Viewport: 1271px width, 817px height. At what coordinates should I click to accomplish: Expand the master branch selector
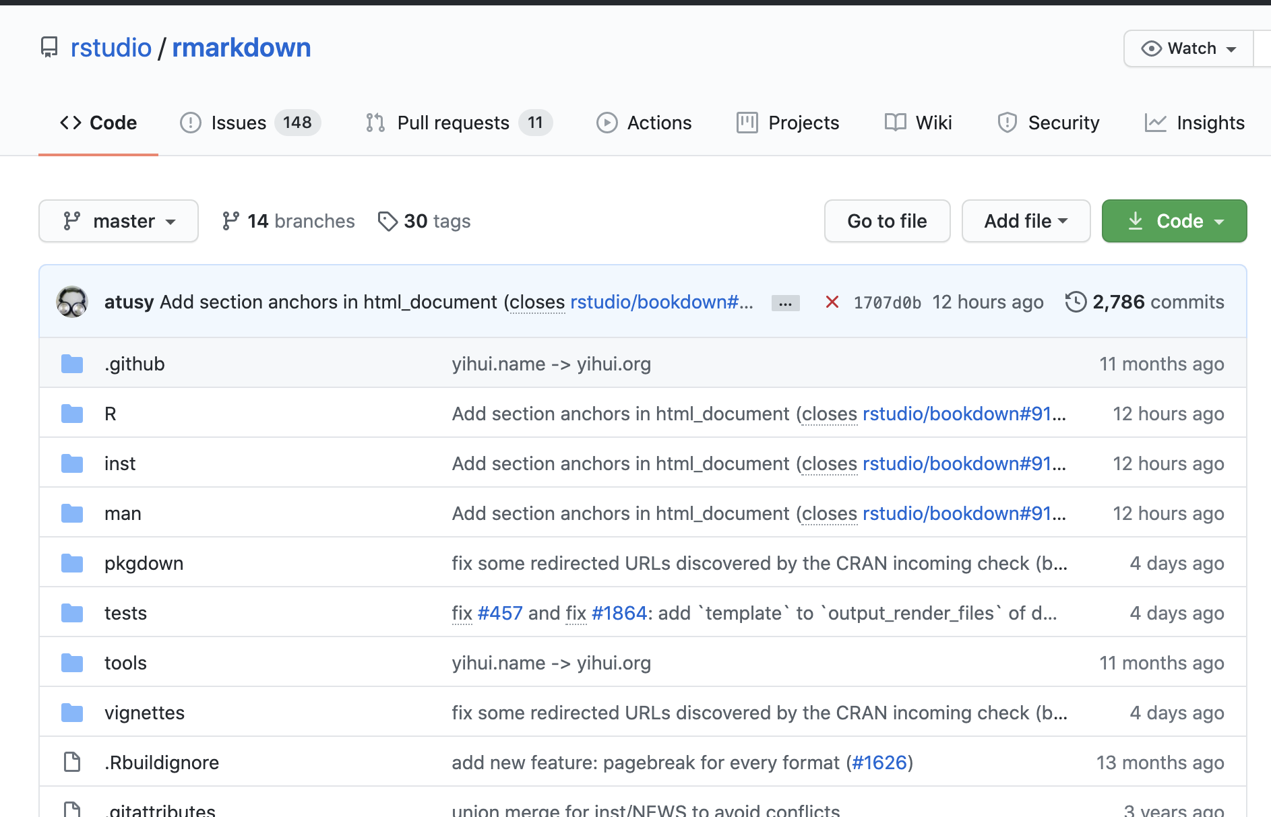pos(119,221)
